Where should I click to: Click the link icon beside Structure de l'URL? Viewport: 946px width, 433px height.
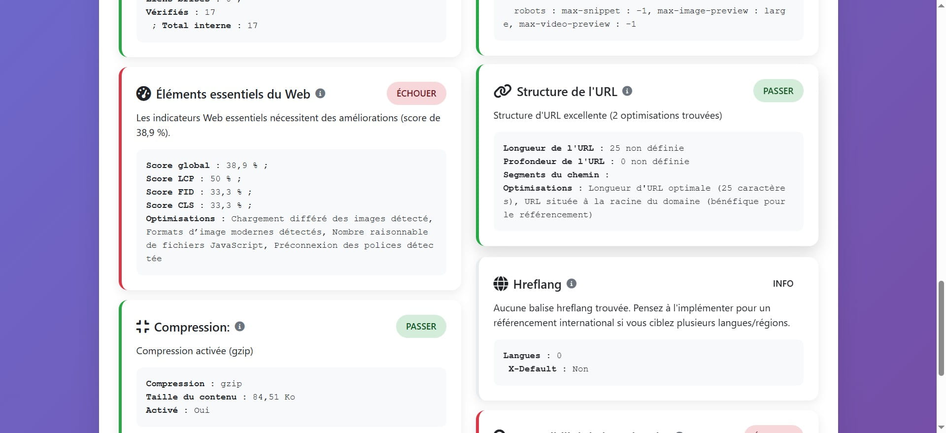click(x=502, y=91)
